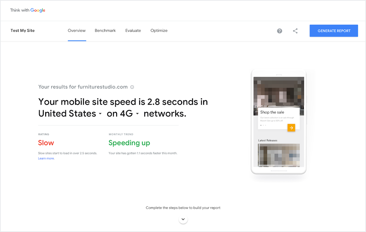
Task: Open the Evaluate tab
Action: [133, 31]
